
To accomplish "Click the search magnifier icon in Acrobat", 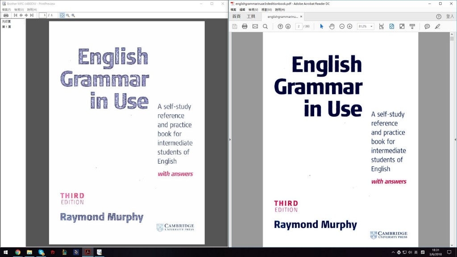I will (265, 26).
